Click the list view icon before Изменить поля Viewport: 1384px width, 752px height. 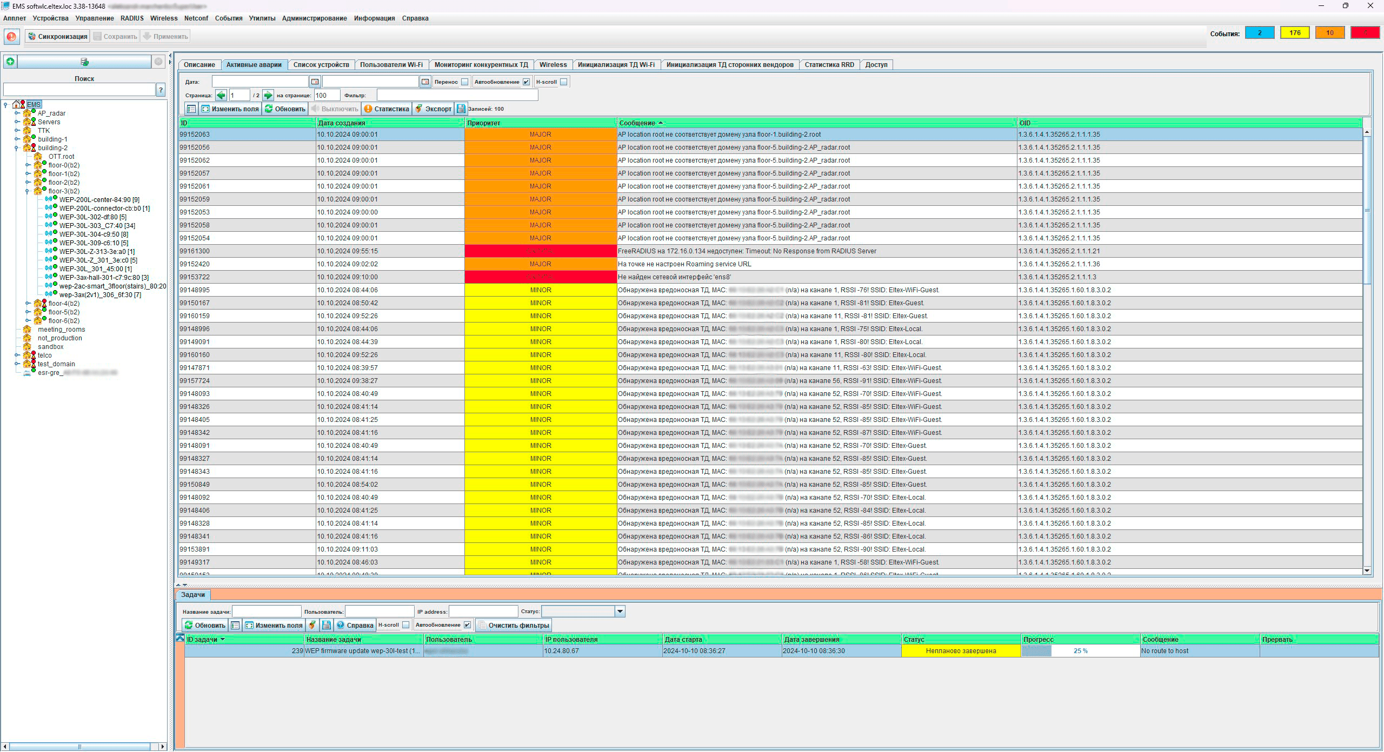(x=191, y=109)
